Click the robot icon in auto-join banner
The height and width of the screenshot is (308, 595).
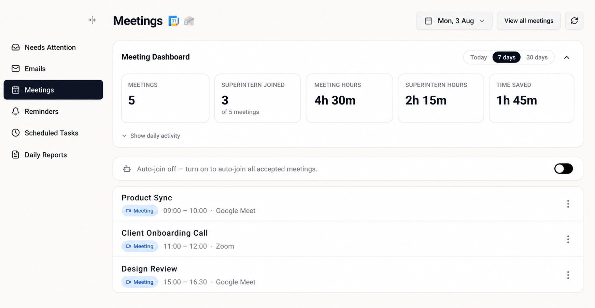[x=127, y=169]
